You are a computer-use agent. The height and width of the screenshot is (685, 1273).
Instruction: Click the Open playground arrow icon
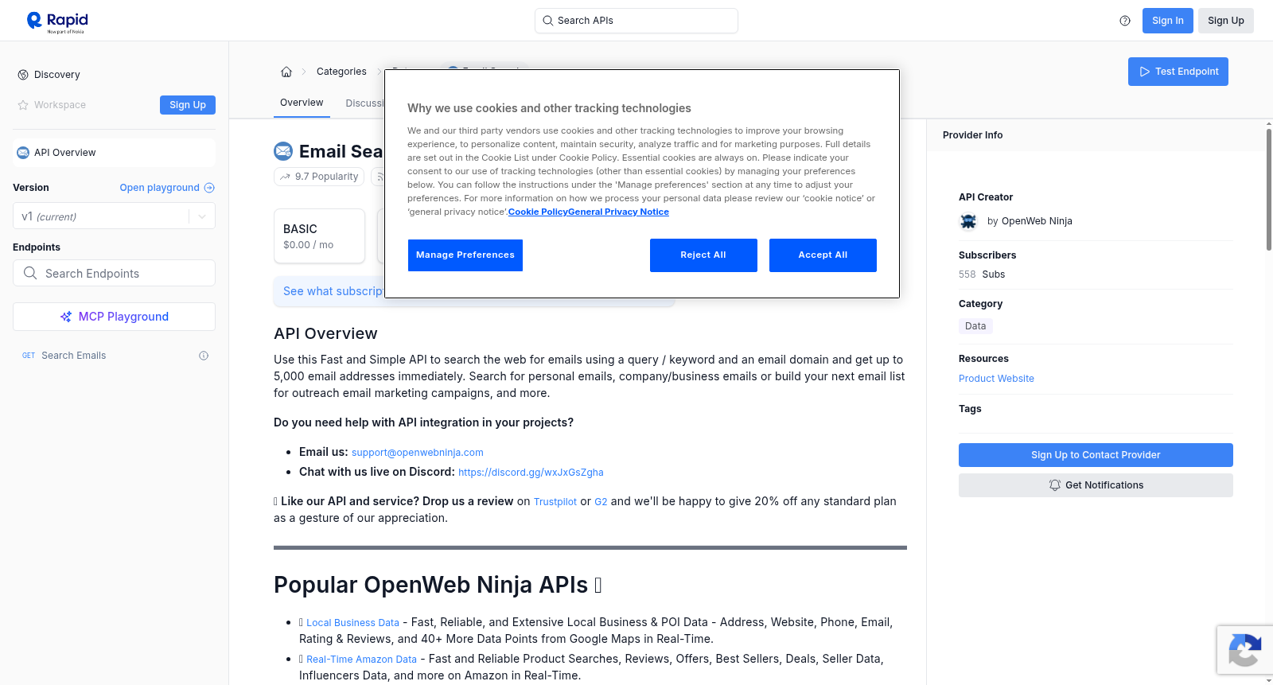click(209, 188)
